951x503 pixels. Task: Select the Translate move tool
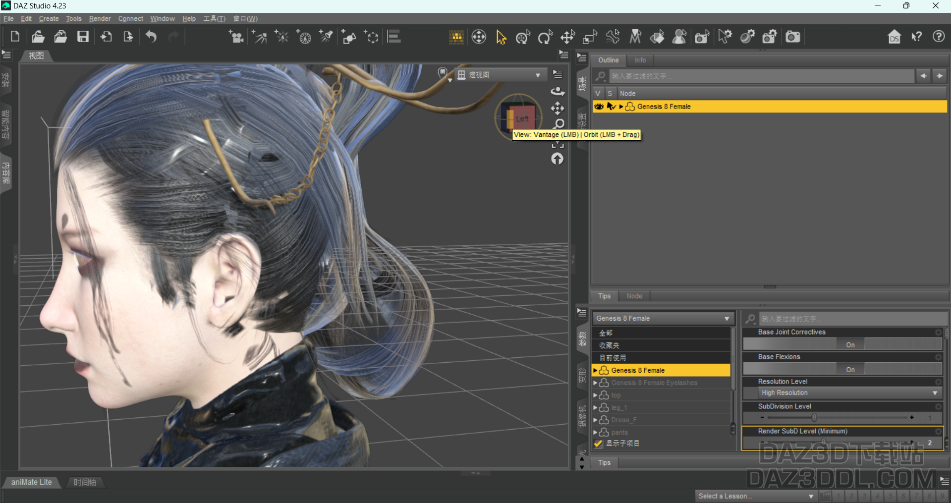click(567, 37)
